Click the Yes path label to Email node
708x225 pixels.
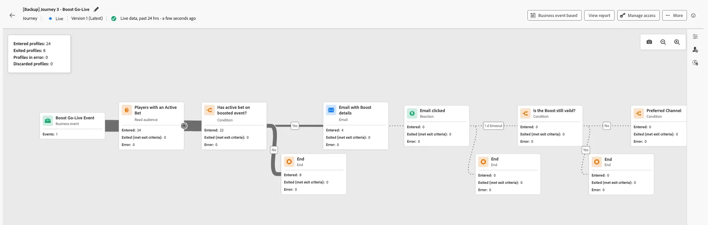(x=295, y=126)
